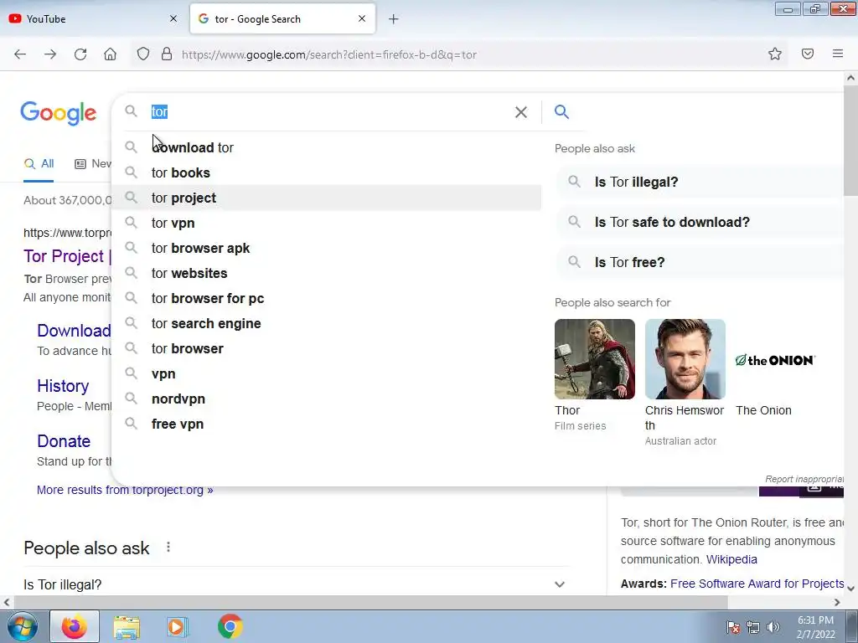
Task: Select question Is Tor illegal? in suggestions panel
Action: click(700, 182)
